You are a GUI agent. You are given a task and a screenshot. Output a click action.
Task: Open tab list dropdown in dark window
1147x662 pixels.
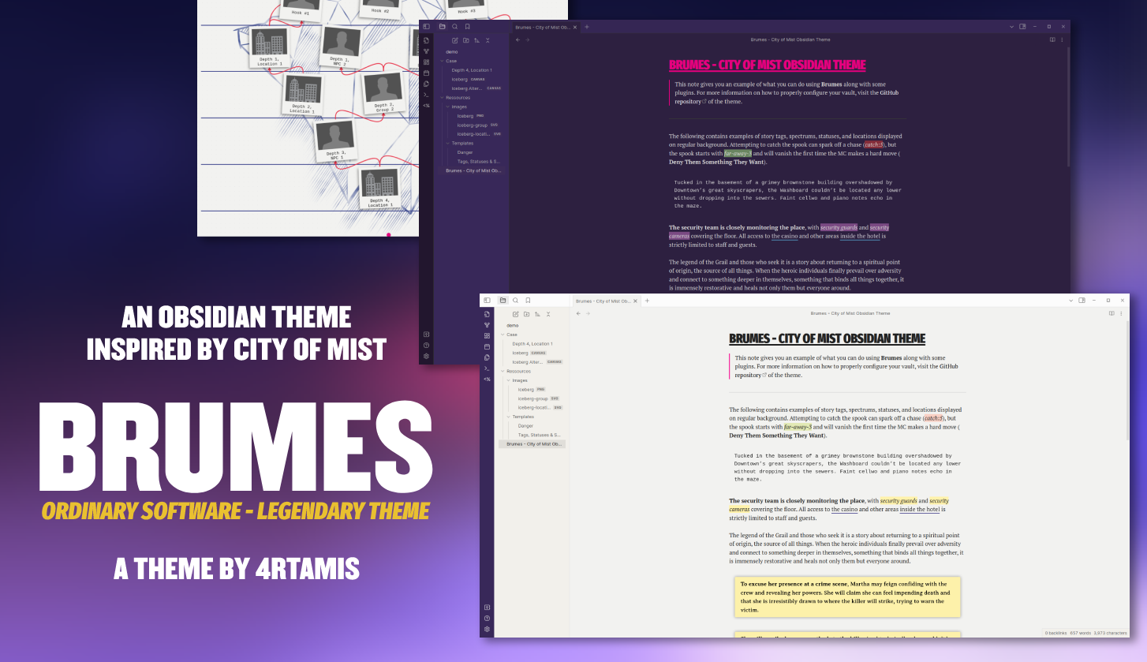(x=1011, y=27)
